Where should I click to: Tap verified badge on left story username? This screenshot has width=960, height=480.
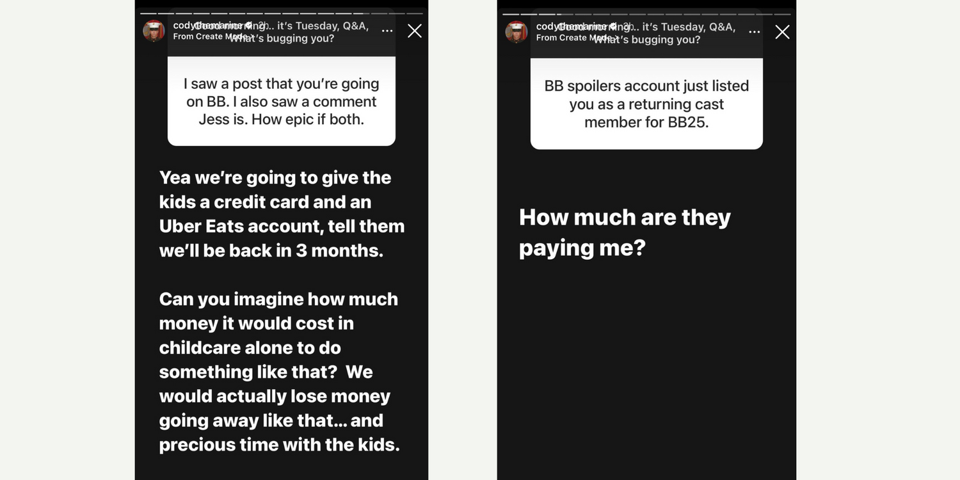(x=248, y=26)
